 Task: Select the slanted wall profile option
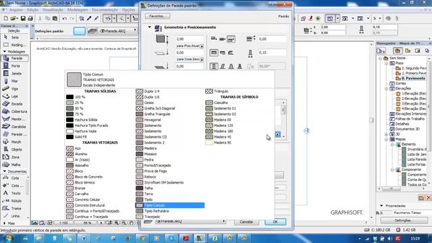click(223, 66)
